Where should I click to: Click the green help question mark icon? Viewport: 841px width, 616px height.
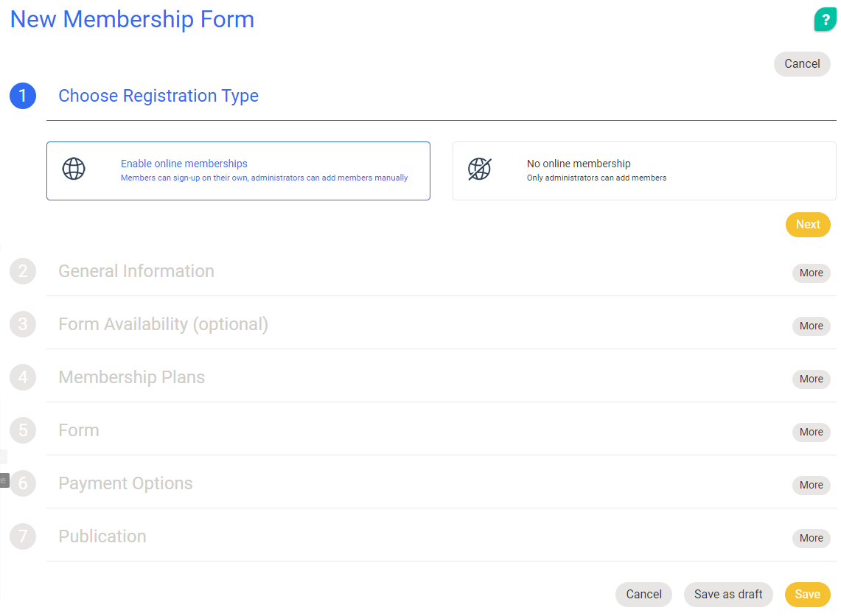click(825, 20)
